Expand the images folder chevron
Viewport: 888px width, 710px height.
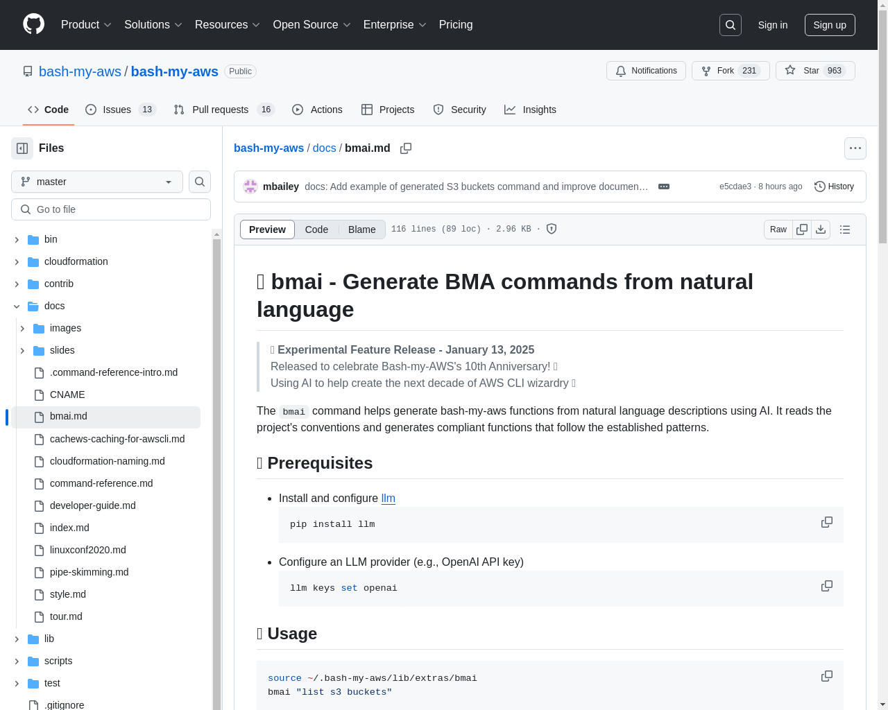22,328
